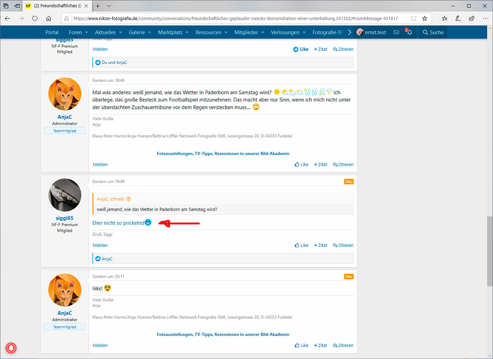
Task: Add 19:49 post to multi-quote with +Zitat
Action: coord(320,245)
